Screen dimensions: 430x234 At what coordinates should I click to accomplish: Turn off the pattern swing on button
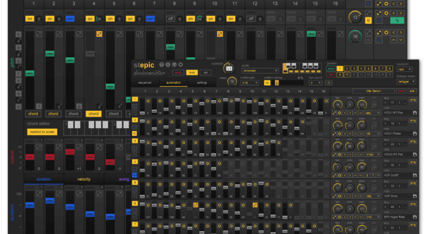point(267,82)
